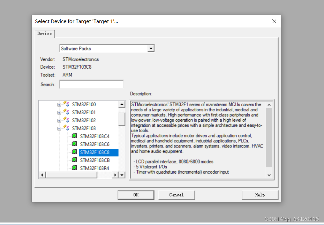The image size is (324, 225).
Task: Select STM32F103CB in device tree
Action: click(x=95, y=160)
